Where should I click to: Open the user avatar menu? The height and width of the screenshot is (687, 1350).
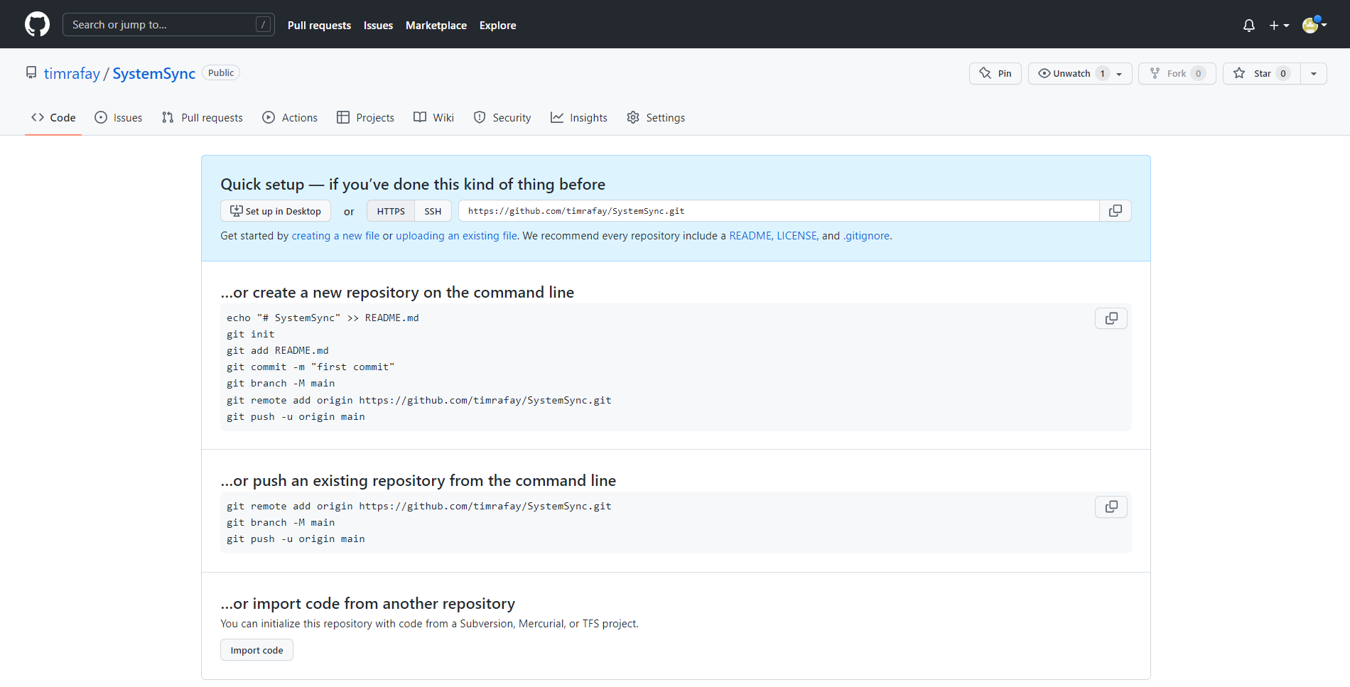pos(1314,25)
